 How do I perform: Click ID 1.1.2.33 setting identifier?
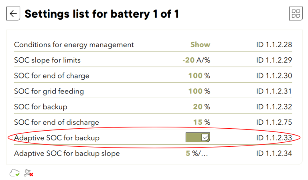(x=274, y=138)
